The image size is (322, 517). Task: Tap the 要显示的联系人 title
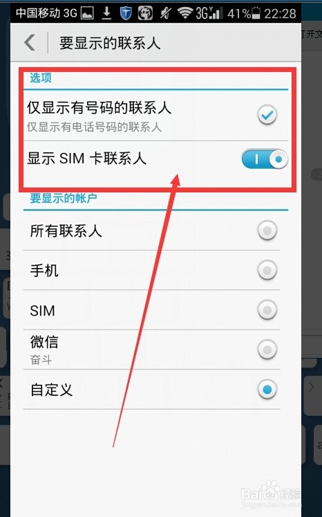110,43
